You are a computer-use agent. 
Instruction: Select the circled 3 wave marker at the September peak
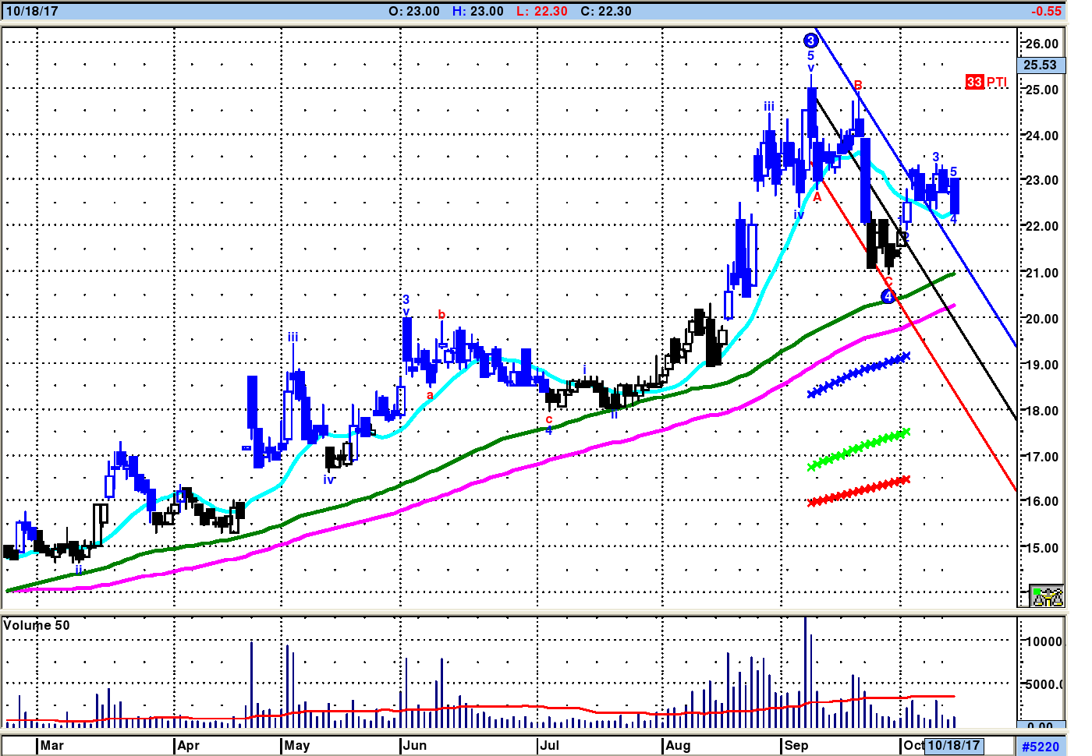811,41
